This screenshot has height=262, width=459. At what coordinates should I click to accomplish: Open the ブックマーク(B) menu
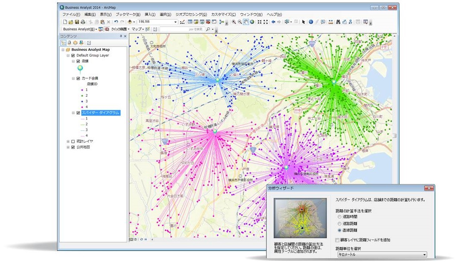(x=128, y=14)
